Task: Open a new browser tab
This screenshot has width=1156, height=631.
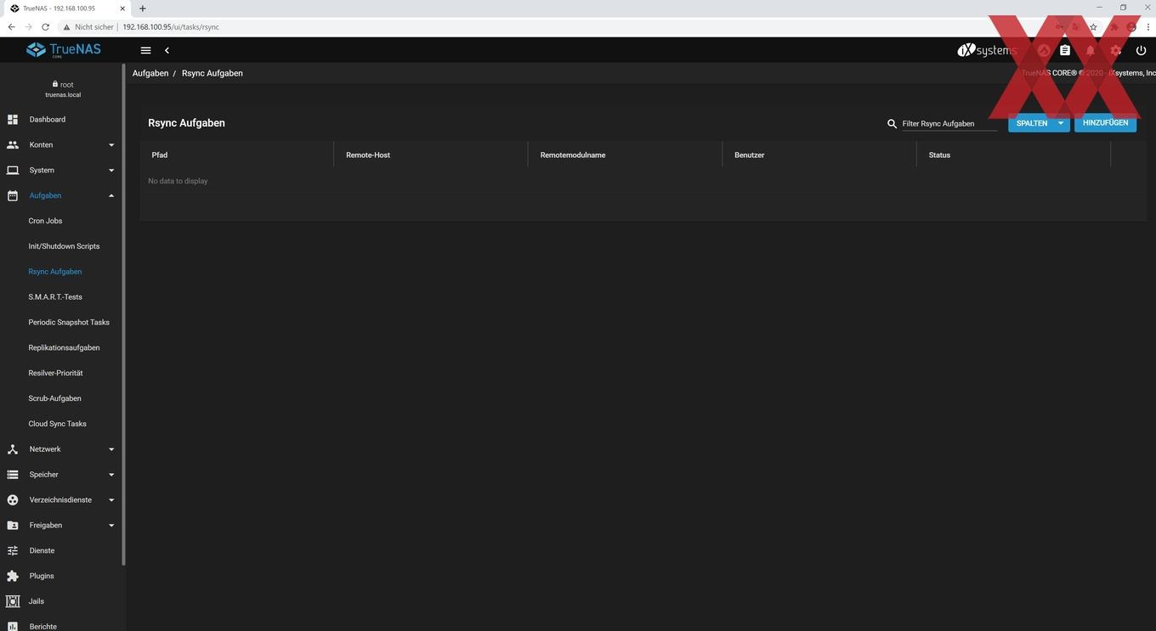Action: pos(142,8)
